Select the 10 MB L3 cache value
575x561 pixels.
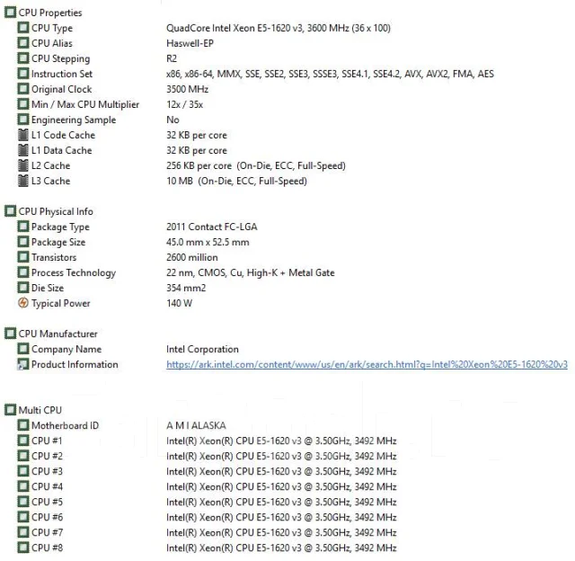(x=236, y=181)
